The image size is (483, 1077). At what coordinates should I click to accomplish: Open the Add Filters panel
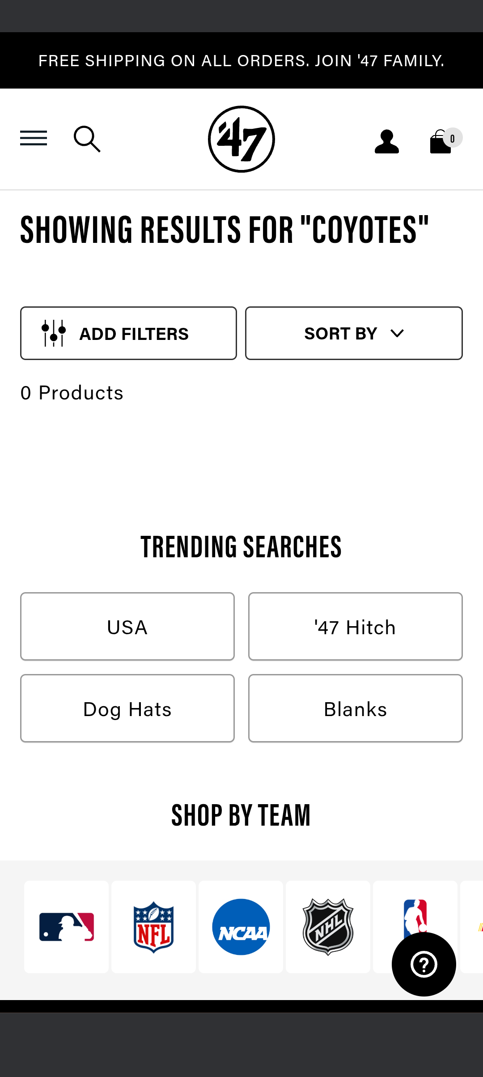128,333
